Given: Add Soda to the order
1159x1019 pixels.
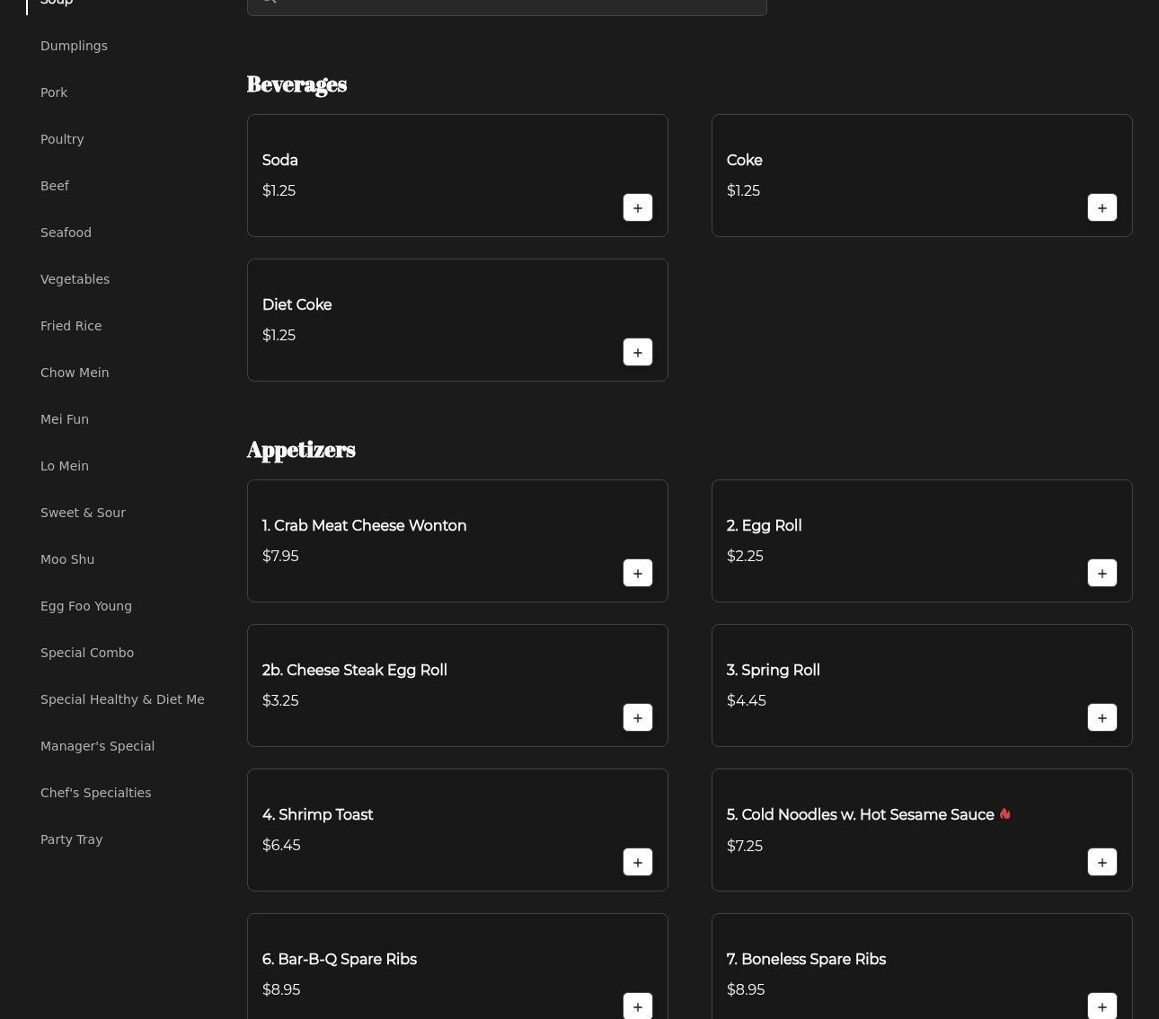Looking at the screenshot, I should click(x=637, y=207).
